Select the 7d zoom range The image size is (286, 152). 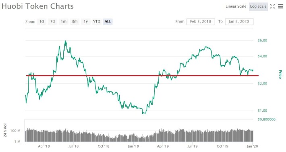click(x=52, y=21)
